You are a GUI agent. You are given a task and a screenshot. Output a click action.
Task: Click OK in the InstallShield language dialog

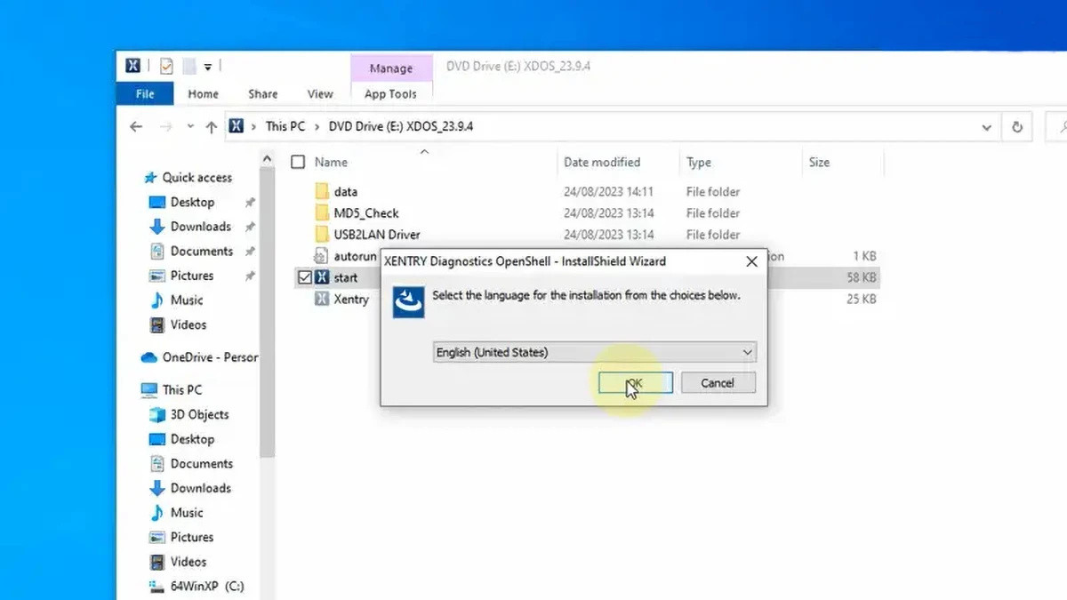coord(635,383)
